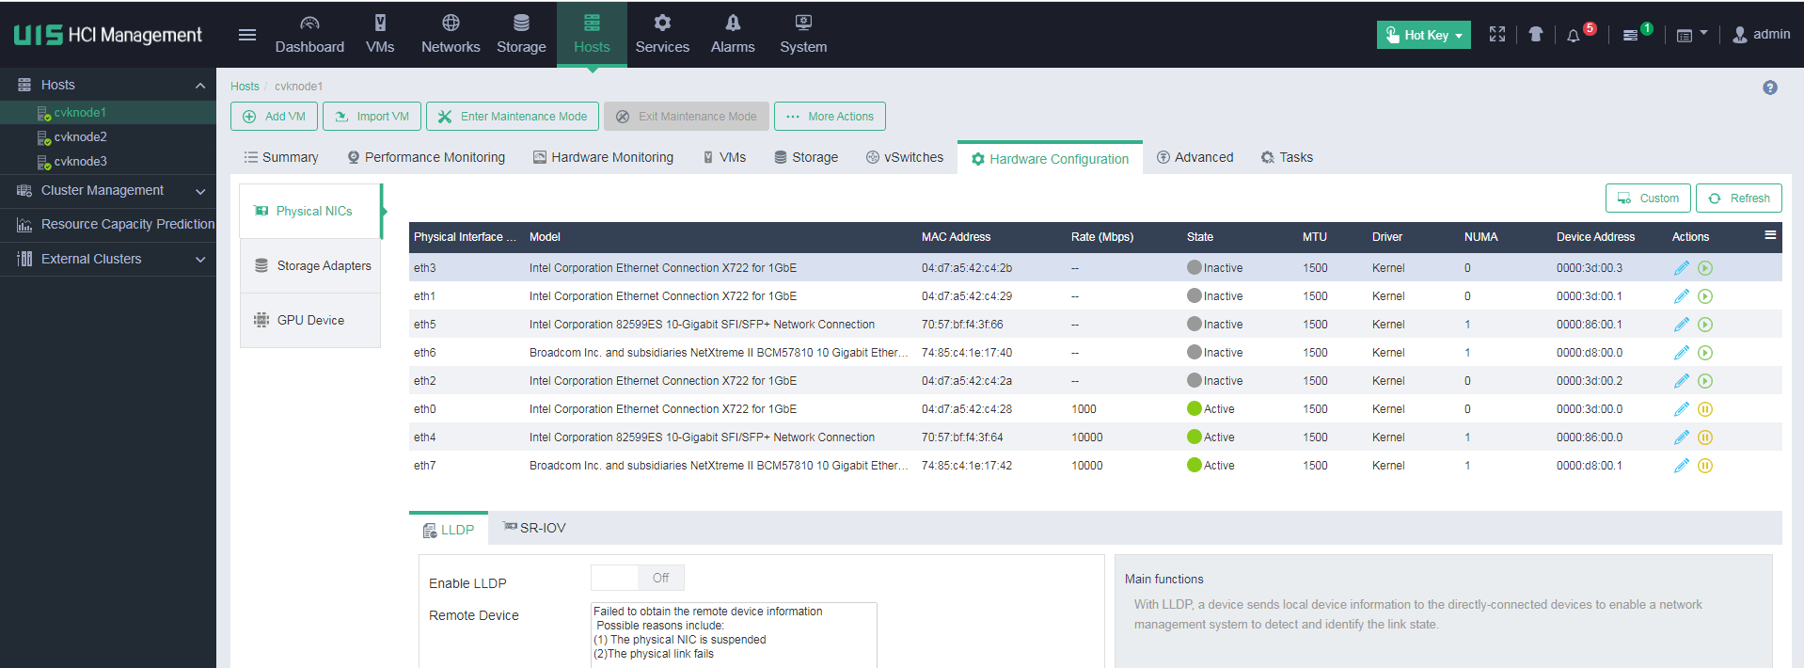Screen dimensions: 1804x668
Task: Open the help question mark icon
Action: tap(1770, 87)
